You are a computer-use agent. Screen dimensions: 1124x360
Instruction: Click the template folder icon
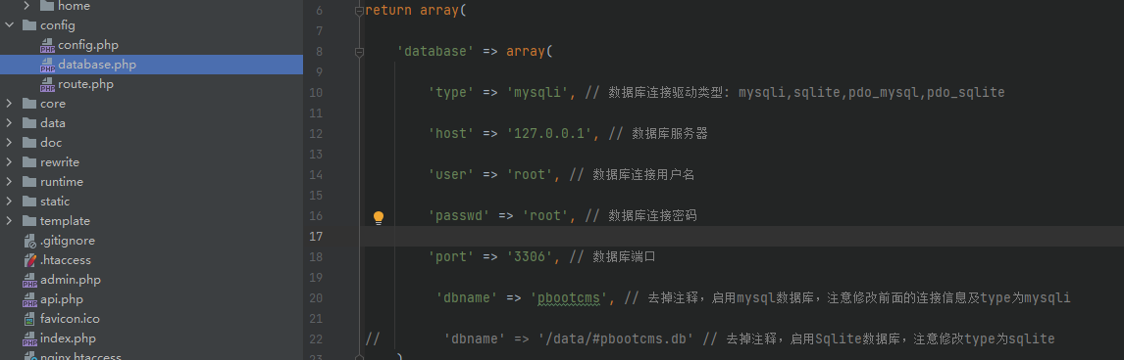click(29, 221)
